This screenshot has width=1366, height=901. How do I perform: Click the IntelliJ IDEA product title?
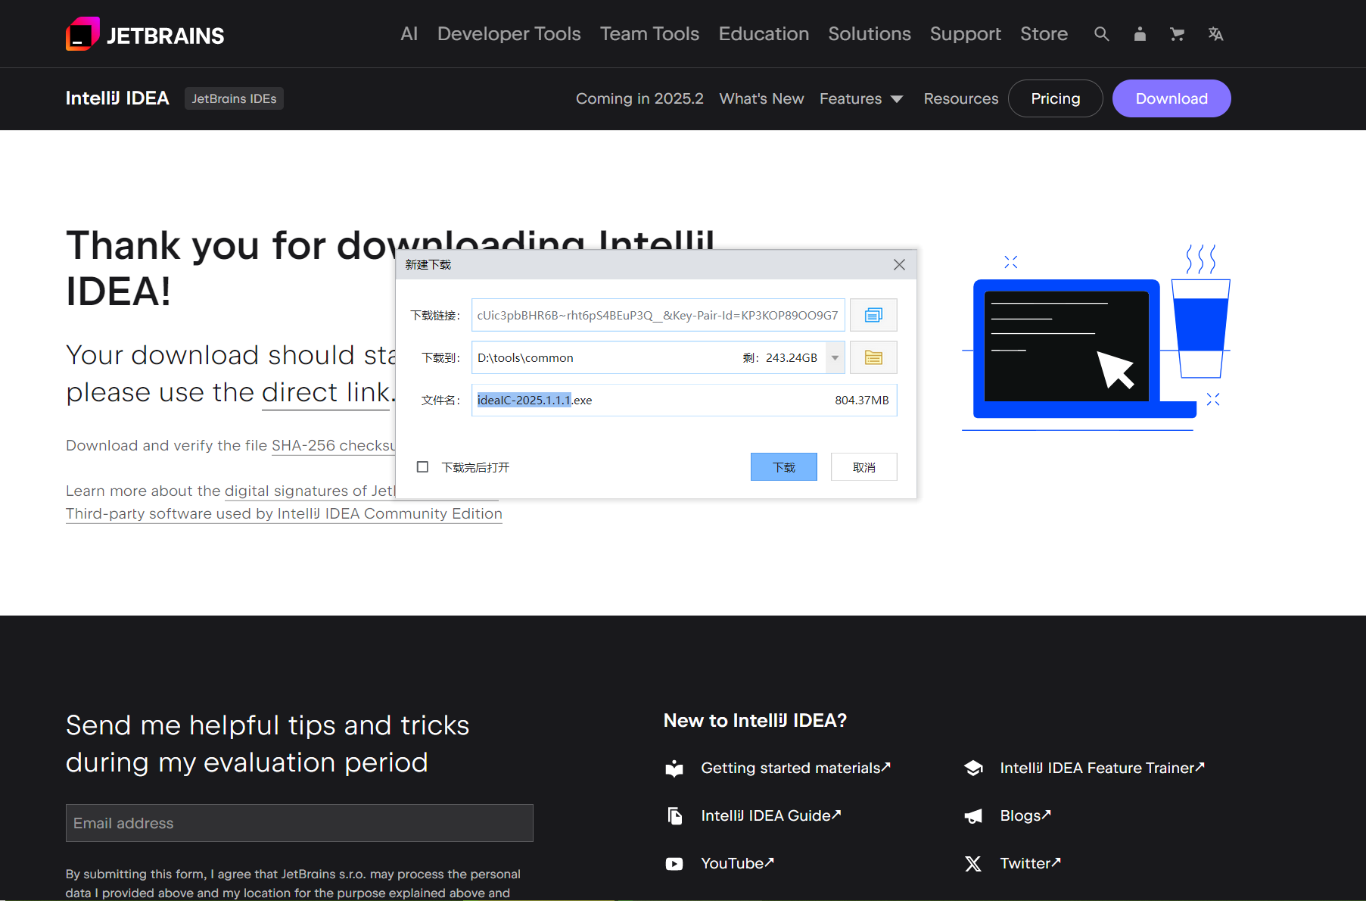pos(117,98)
